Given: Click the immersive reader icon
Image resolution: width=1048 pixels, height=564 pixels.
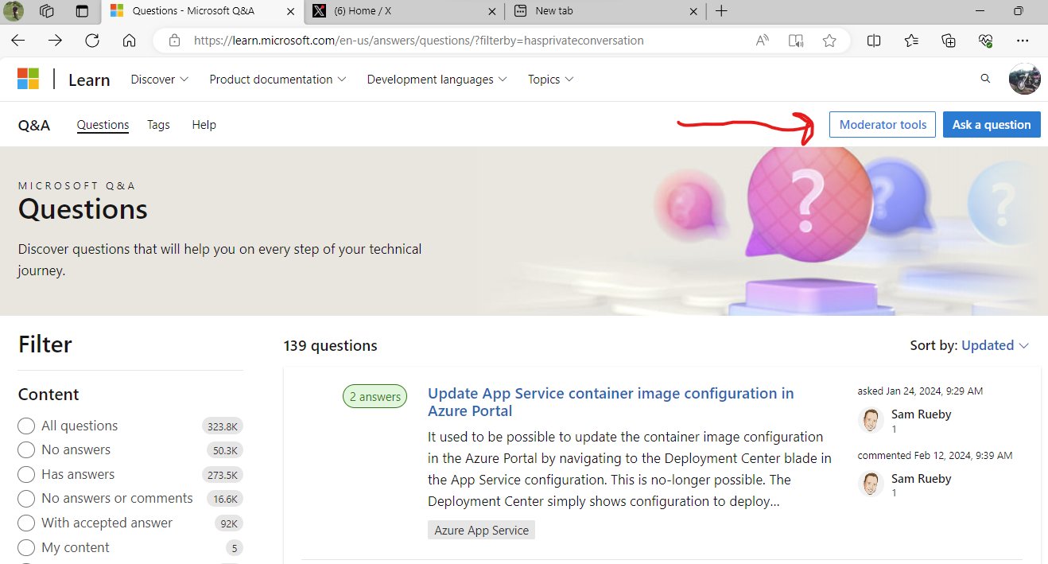Looking at the screenshot, I should click(796, 41).
